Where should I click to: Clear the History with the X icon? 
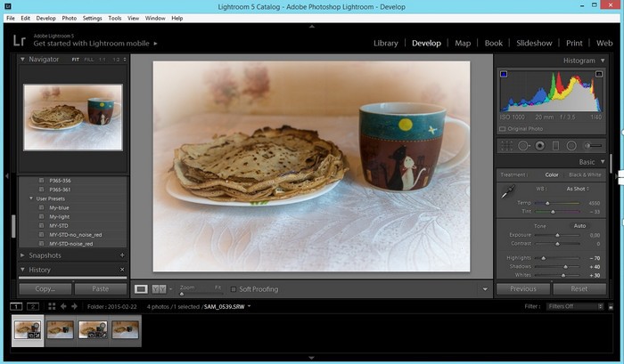click(x=122, y=270)
